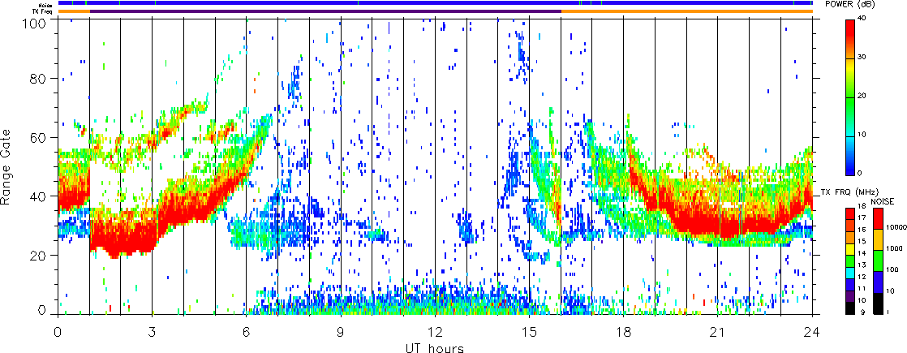
Task: Click the blue Noise strip above the plot
Action: 435,3
